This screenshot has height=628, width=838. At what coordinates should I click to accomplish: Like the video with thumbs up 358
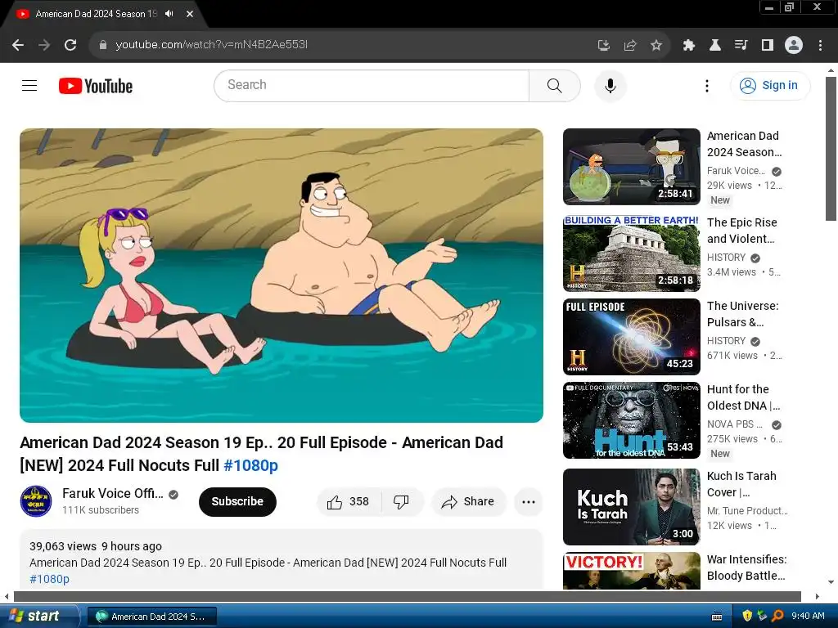click(349, 501)
